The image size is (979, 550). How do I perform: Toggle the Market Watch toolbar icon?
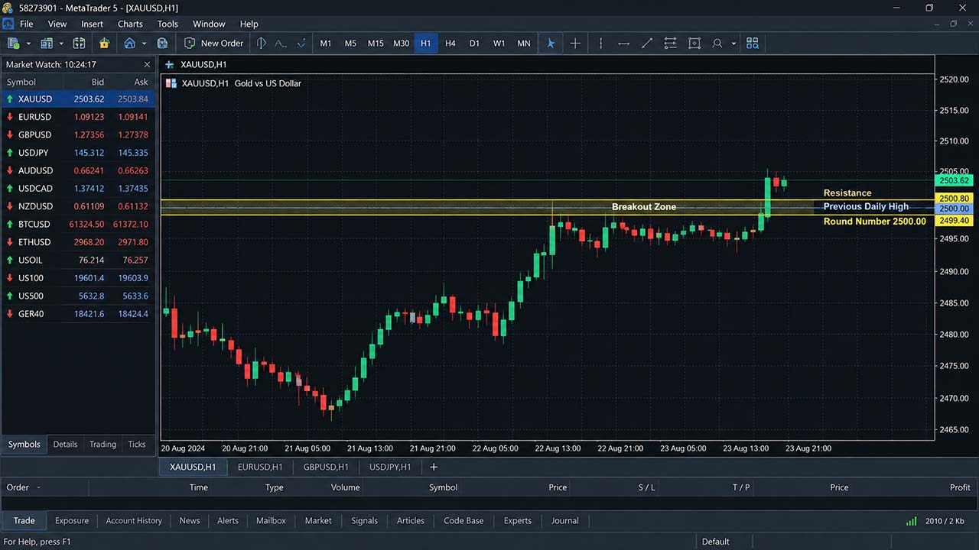pyautogui.click(x=79, y=44)
